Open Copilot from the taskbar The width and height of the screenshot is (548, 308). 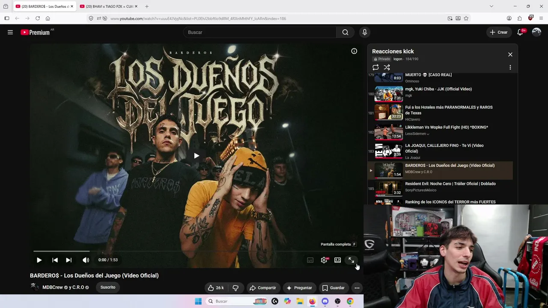coord(287,301)
